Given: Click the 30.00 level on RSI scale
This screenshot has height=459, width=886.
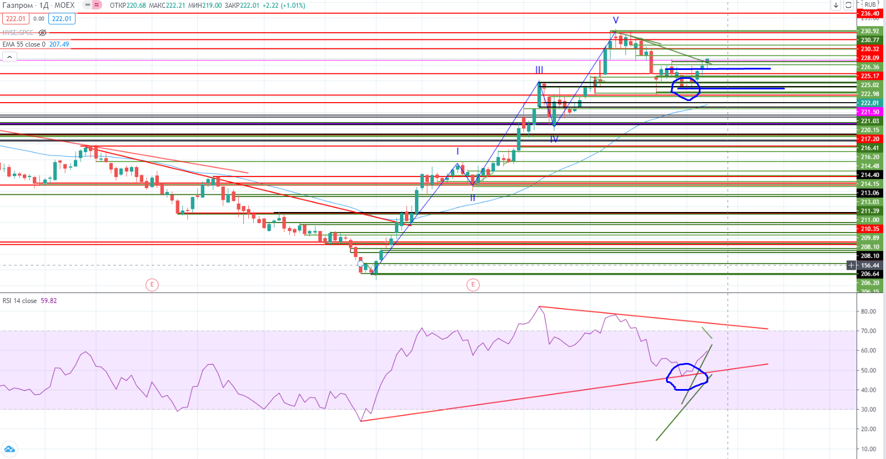Looking at the screenshot, I should (868, 410).
